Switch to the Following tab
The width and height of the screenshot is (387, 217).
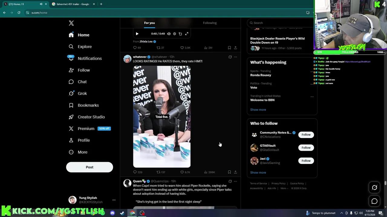pyautogui.click(x=210, y=23)
